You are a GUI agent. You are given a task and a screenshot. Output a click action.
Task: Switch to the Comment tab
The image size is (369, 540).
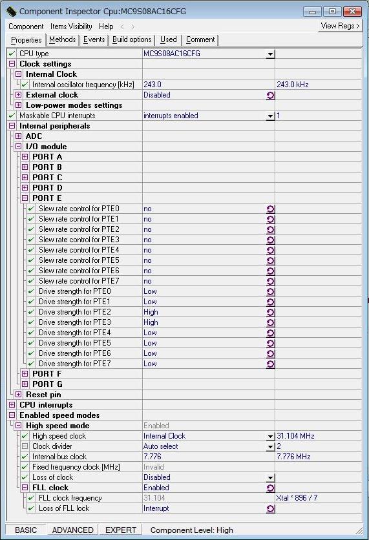click(x=200, y=39)
